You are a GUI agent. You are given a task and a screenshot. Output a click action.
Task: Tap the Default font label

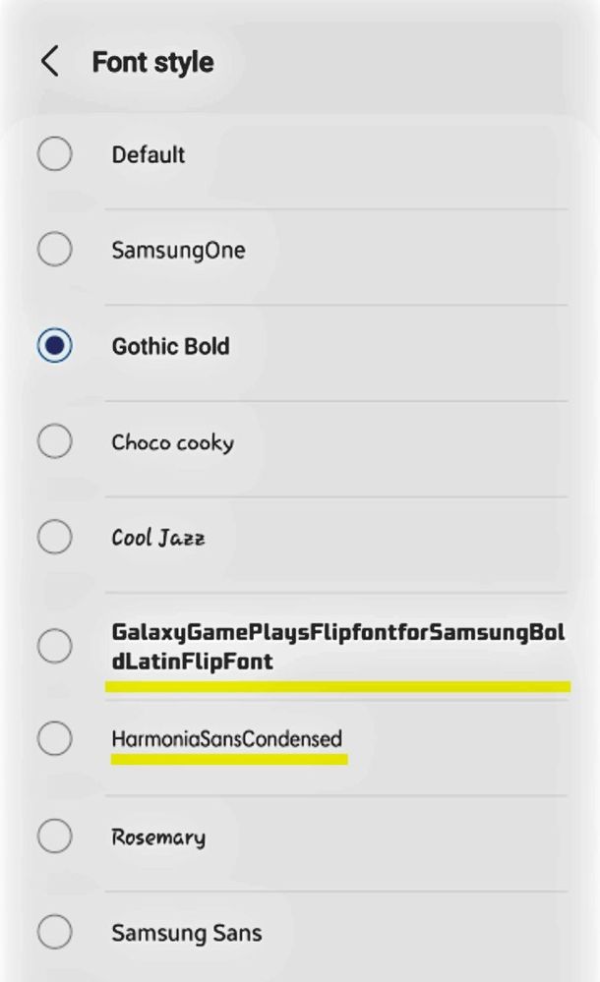tap(149, 154)
